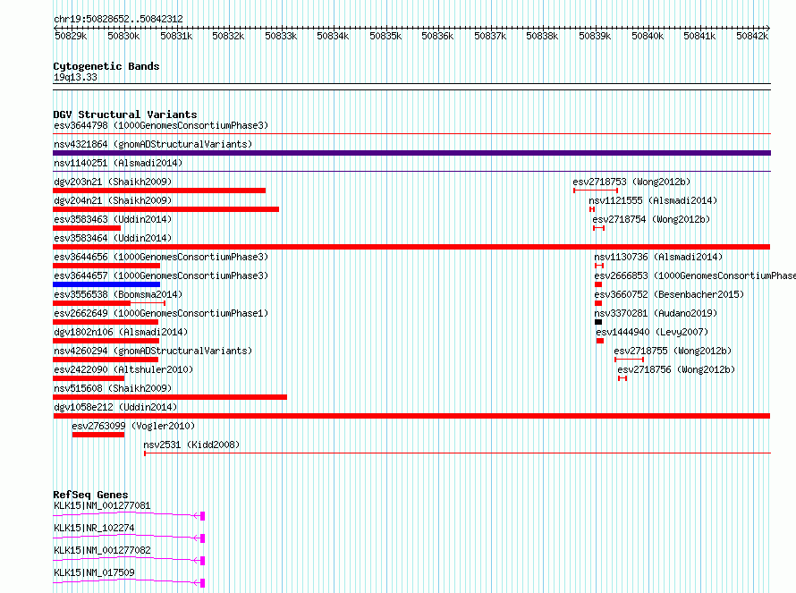Screen dimensions: 796x593
Task: Open esv2718756 Wong2012b variant
Action: [676, 369]
